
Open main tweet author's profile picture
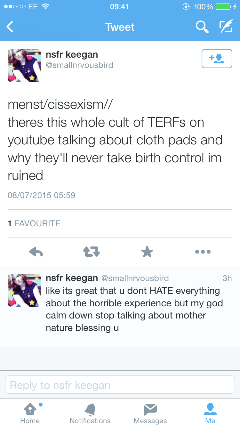coord(24,65)
